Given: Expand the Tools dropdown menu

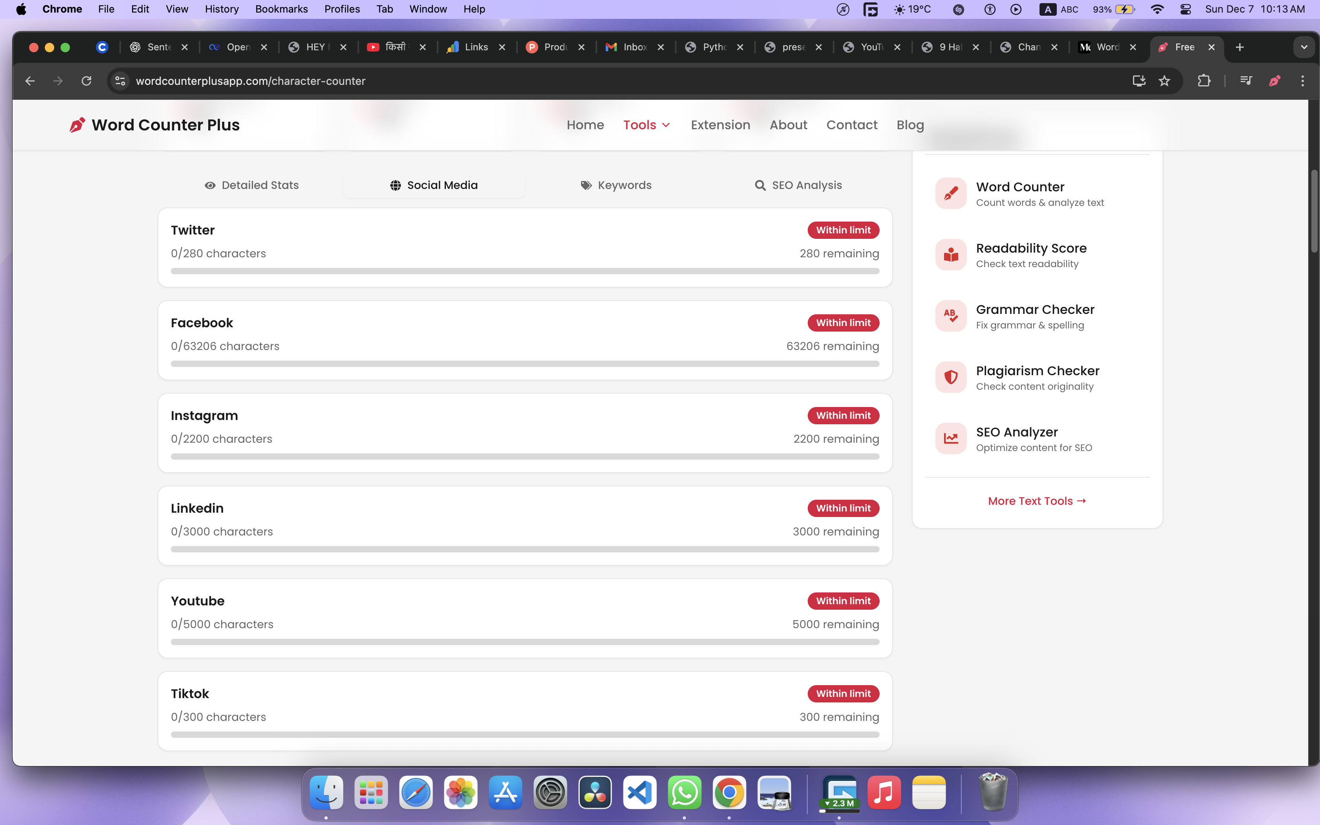Looking at the screenshot, I should click(646, 125).
